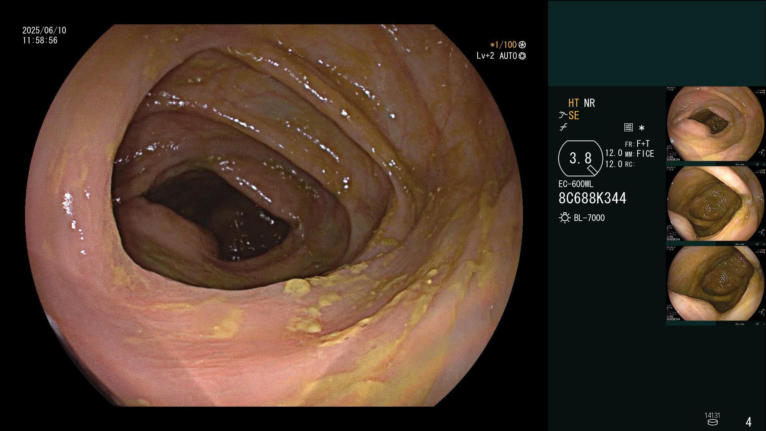Viewport: 766px width, 431px height.
Task: Click the storage disk icon under 14131
Action: pos(713,422)
